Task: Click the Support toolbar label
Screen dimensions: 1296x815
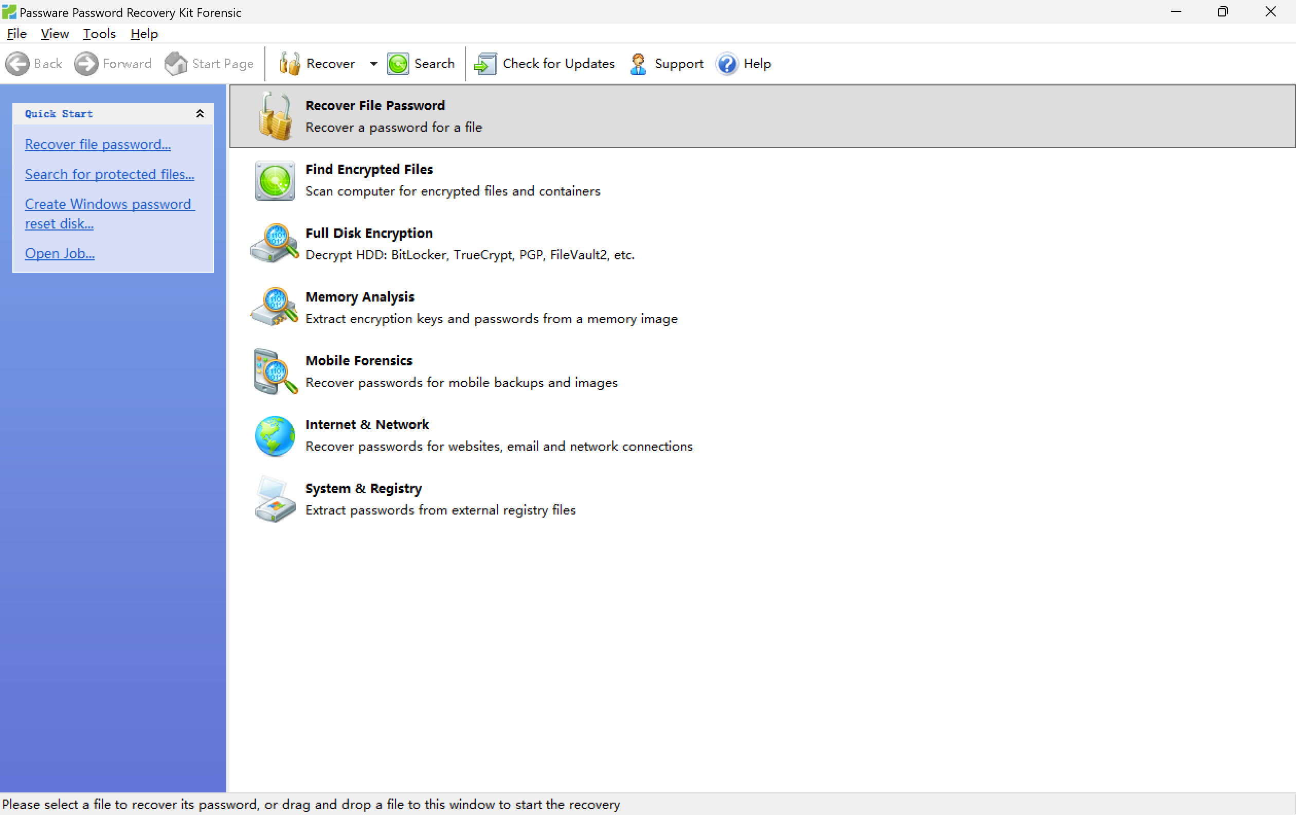Action: [679, 63]
